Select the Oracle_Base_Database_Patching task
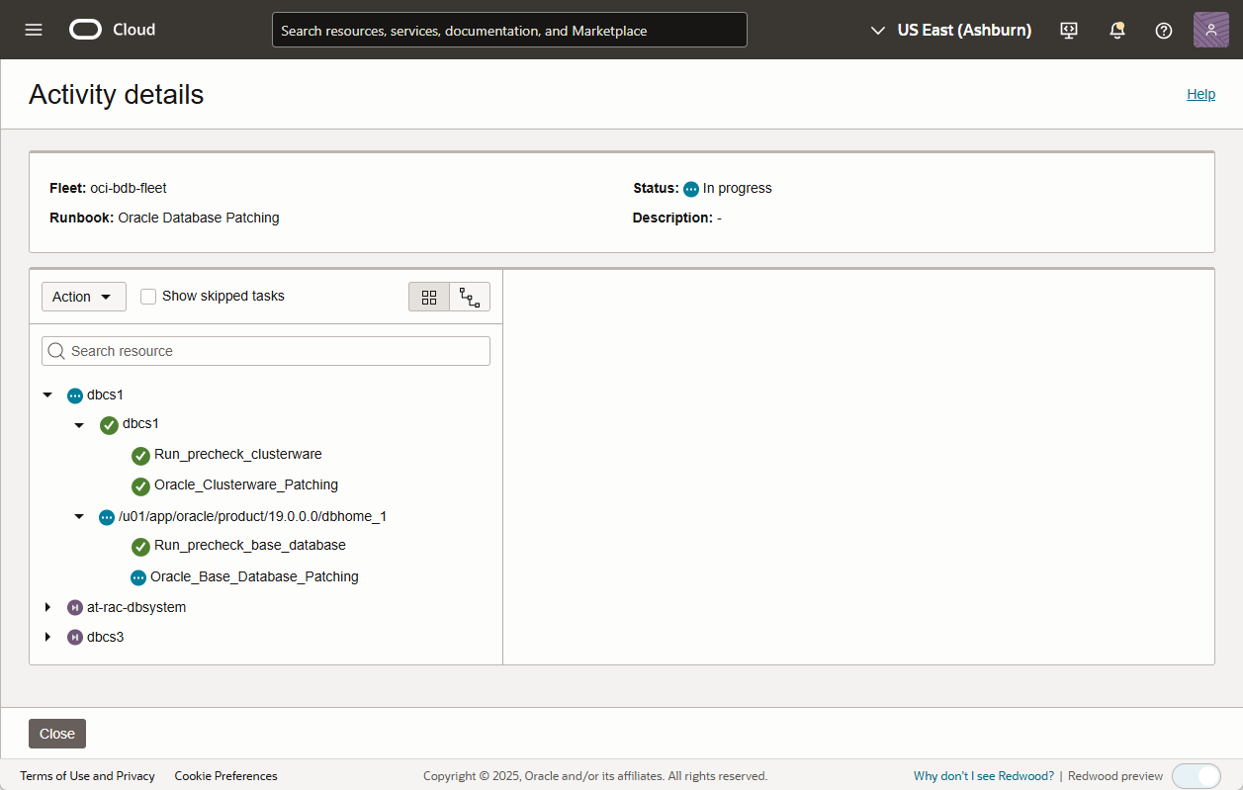 [254, 576]
